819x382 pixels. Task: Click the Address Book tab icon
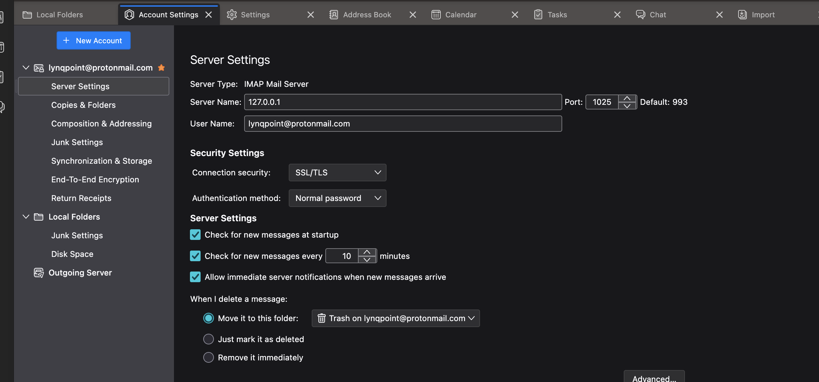[x=334, y=15]
